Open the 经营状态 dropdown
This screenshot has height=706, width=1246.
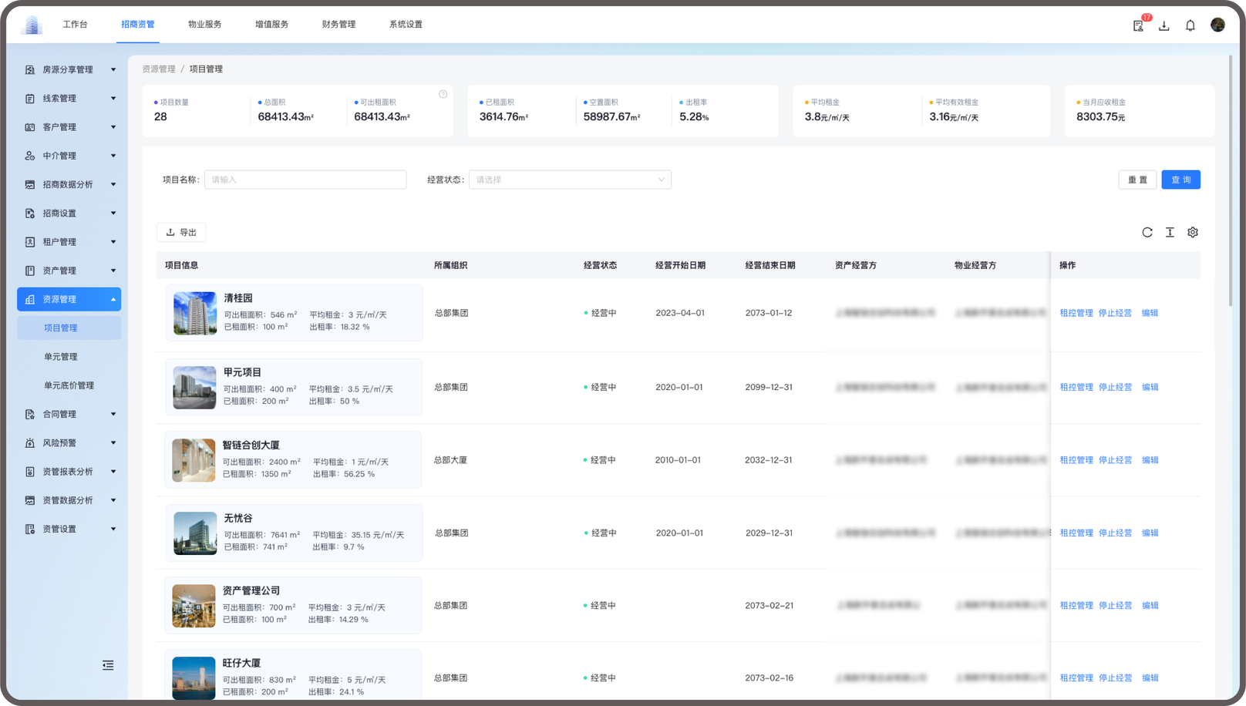pos(570,180)
